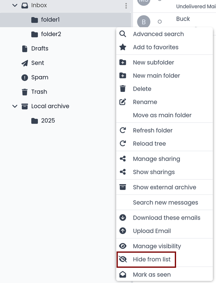Click the Download these emails arrow icon
The width and height of the screenshot is (216, 283).
point(123,218)
